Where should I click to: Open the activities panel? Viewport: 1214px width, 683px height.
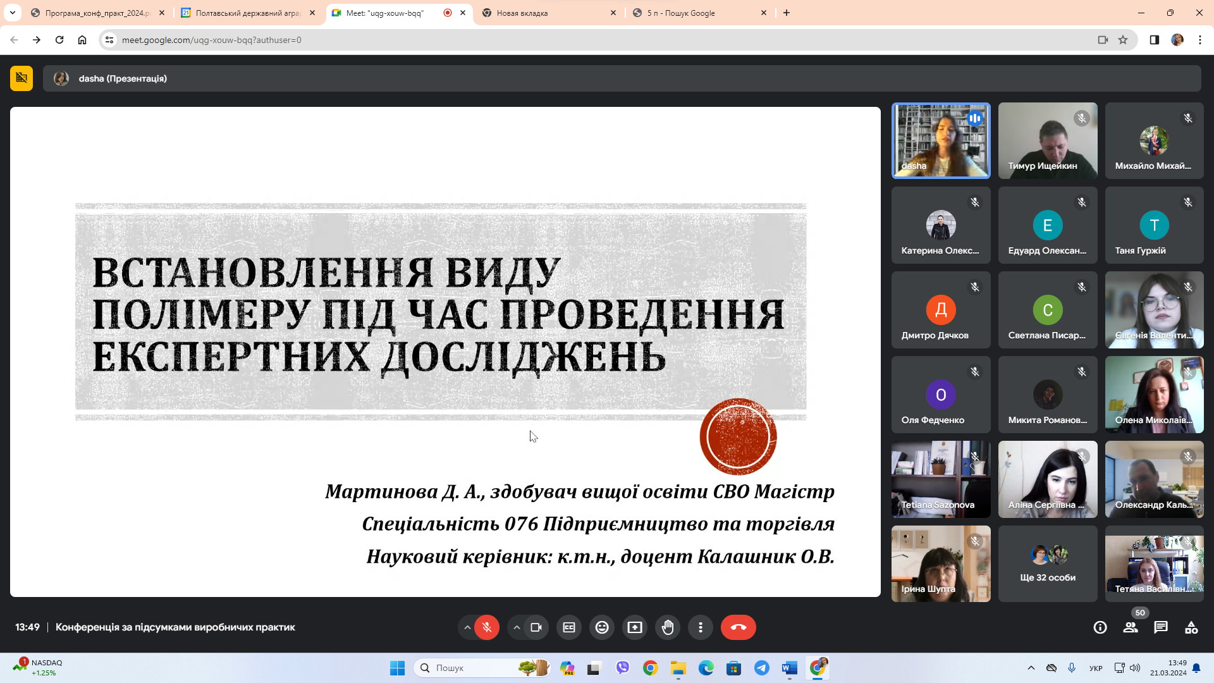[1191, 627]
